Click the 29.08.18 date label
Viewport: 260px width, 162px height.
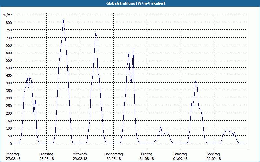[80, 159]
